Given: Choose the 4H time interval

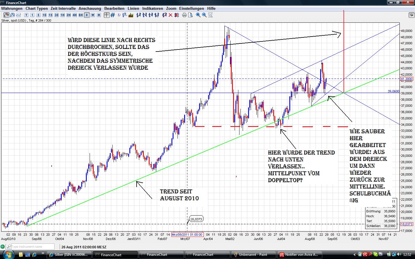Looking at the screenshot, I should point(75,15).
